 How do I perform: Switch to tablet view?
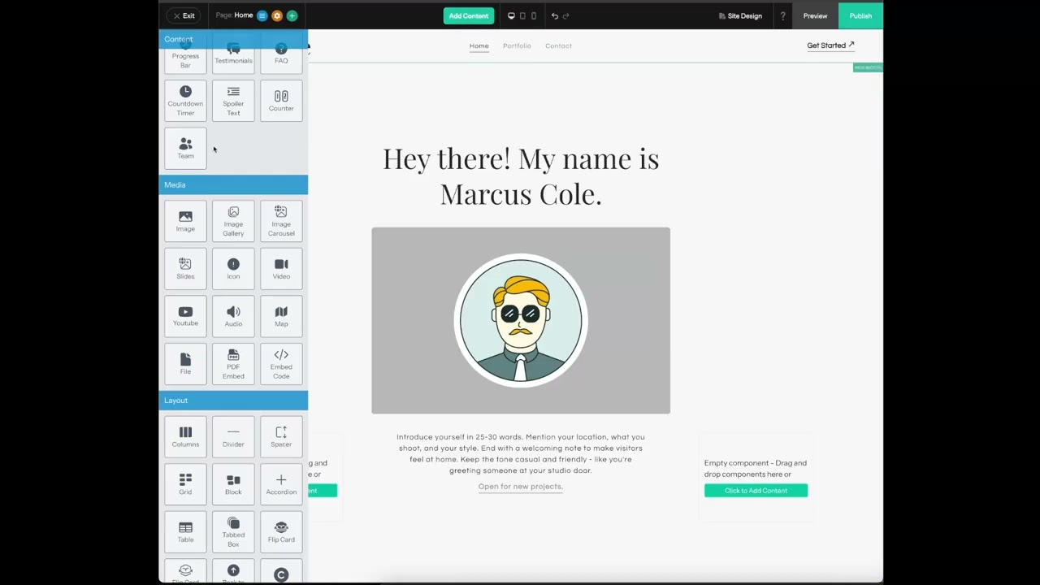[522, 15]
